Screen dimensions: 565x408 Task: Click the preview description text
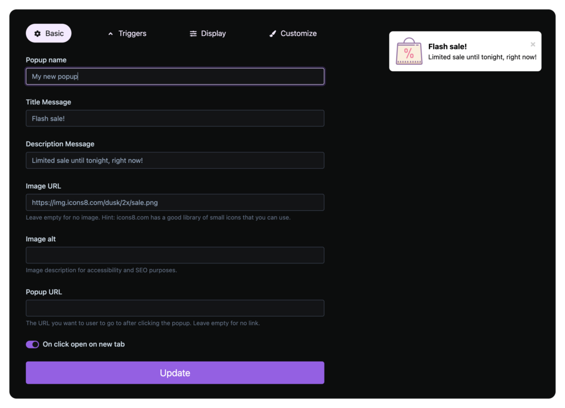[482, 57]
